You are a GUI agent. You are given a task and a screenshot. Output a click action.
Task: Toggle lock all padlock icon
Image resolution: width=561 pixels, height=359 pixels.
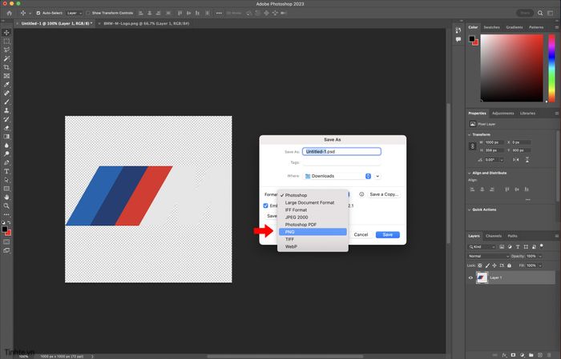click(509, 265)
